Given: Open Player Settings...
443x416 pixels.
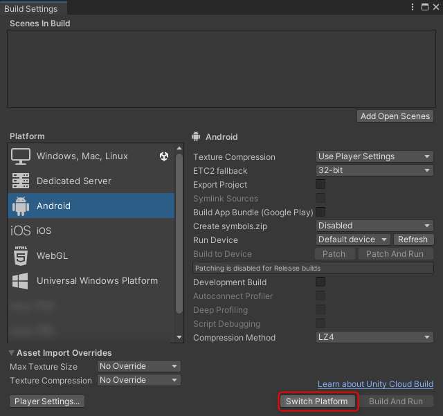Looking at the screenshot, I should (47, 401).
